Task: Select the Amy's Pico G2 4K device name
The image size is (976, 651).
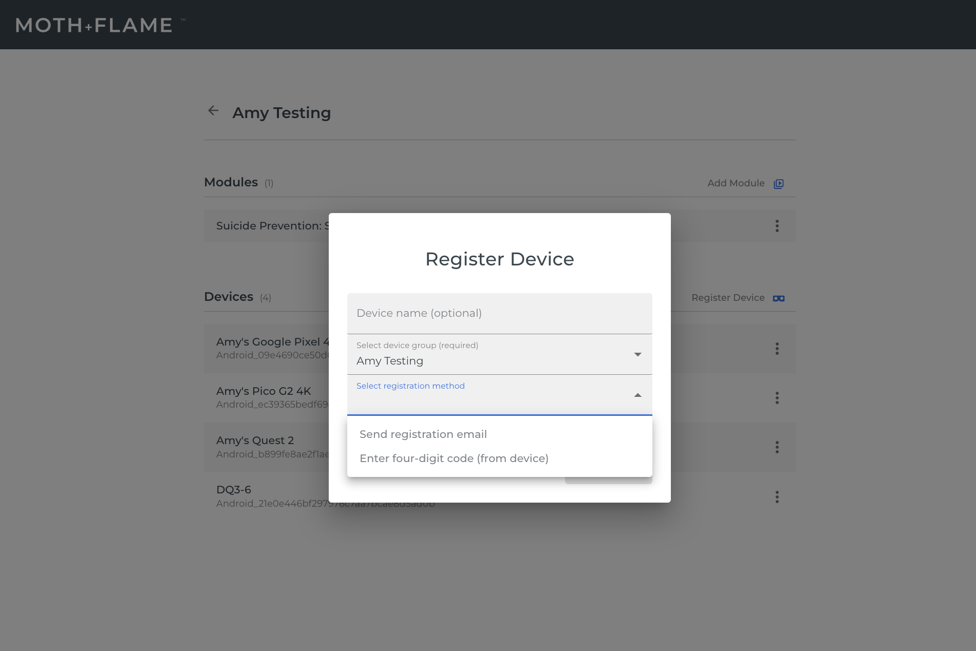Action: pyautogui.click(x=264, y=391)
